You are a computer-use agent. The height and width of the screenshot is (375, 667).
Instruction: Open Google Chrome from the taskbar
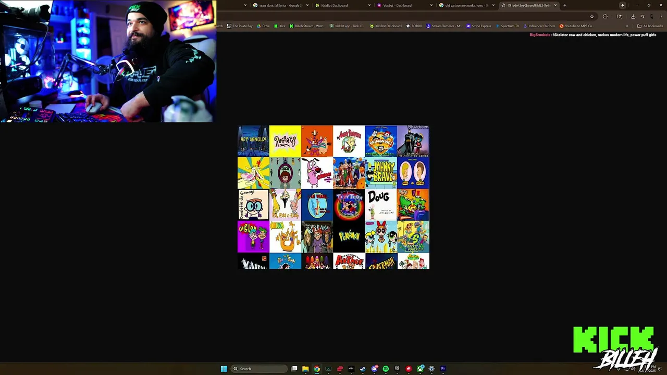[317, 369]
